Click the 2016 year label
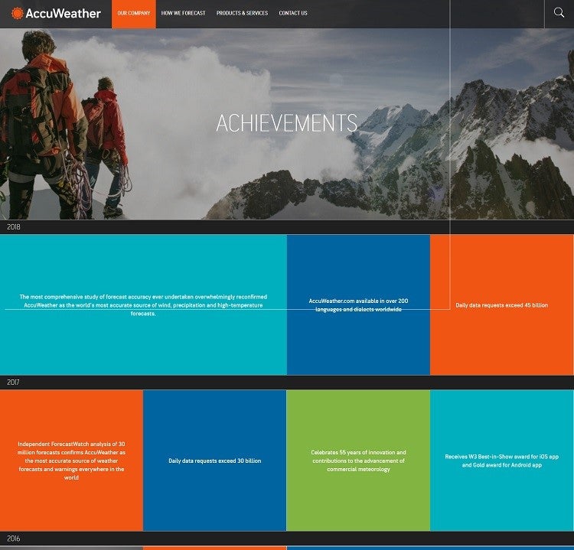 pos(14,539)
